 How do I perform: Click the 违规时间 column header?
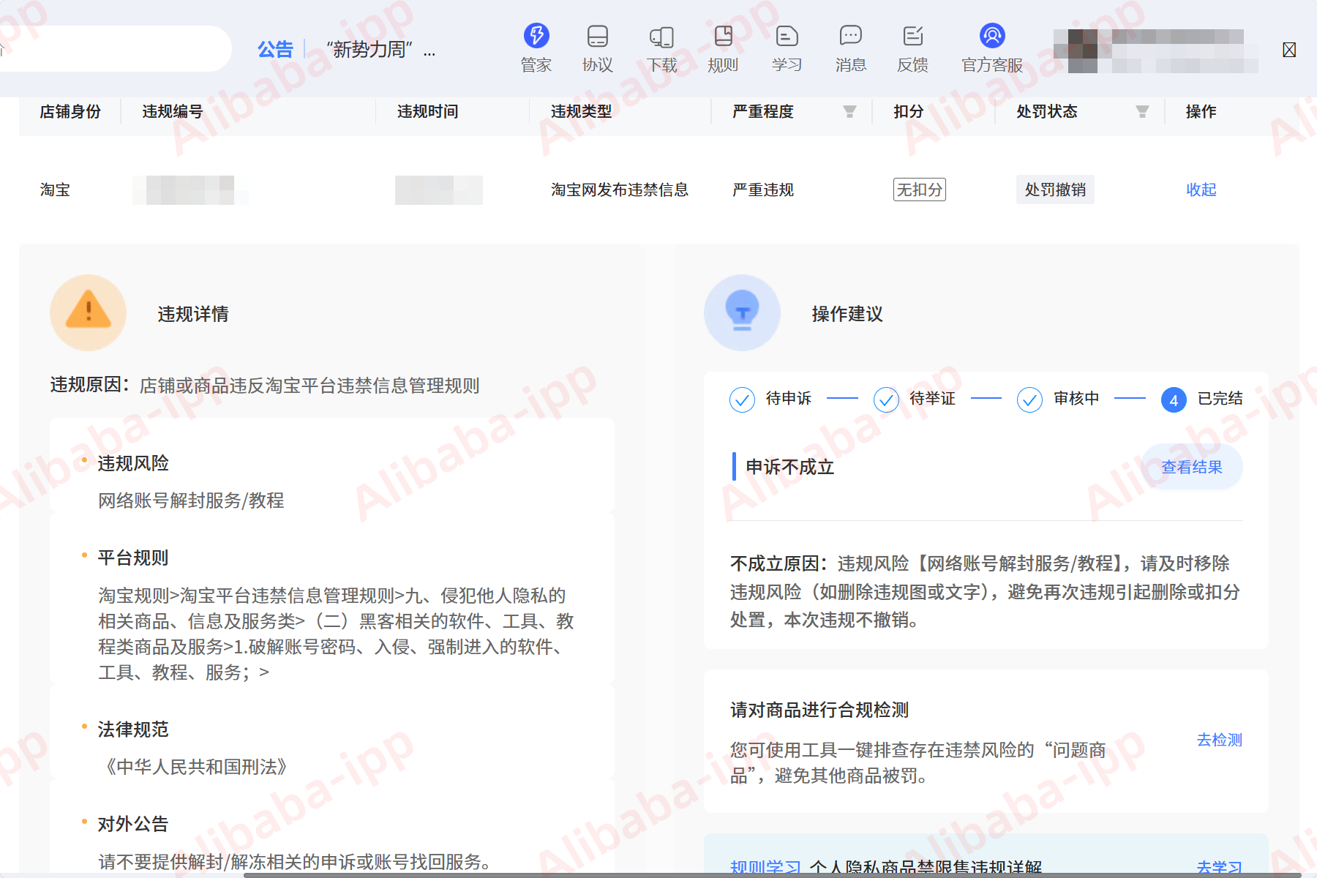428,111
